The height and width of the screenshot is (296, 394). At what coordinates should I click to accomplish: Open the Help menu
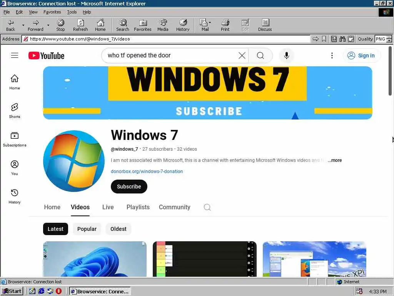[87, 12]
